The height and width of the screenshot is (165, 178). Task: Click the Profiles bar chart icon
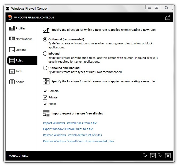[x=12, y=28]
